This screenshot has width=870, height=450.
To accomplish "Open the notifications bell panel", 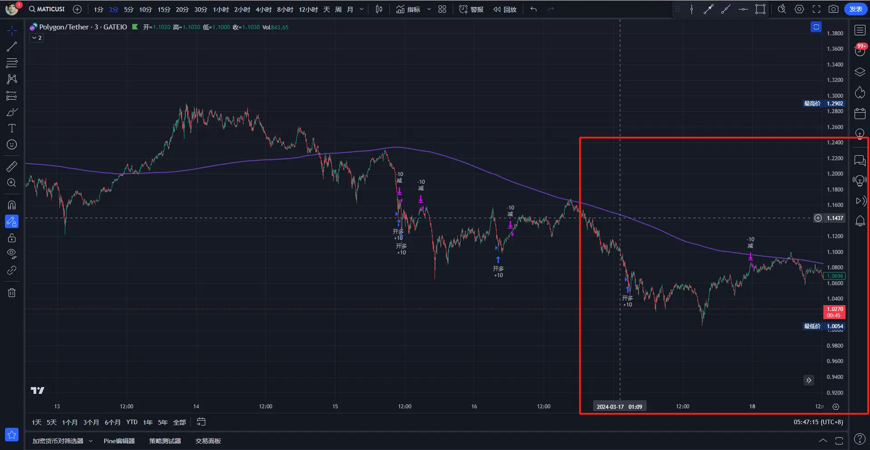I will click(x=860, y=221).
